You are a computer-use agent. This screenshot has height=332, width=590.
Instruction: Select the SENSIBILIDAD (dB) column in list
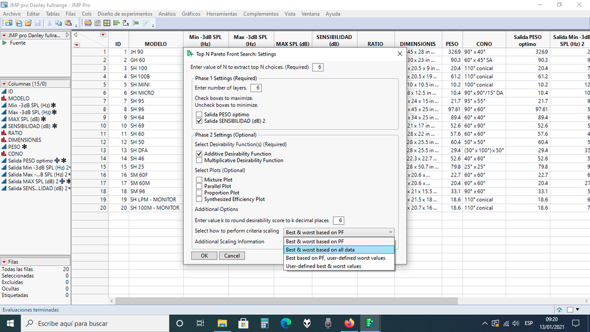pos(31,126)
